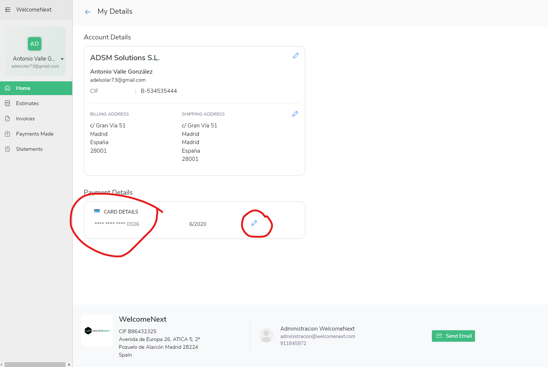Click the WelcomeNext company logo thumbnail
Image resolution: width=548 pixels, height=367 pixels.
click(x=97, y=331)
